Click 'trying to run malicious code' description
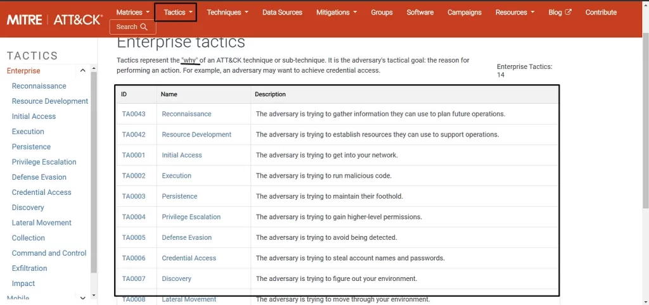Screen dimensions: 649x305 tap(324, 176)
